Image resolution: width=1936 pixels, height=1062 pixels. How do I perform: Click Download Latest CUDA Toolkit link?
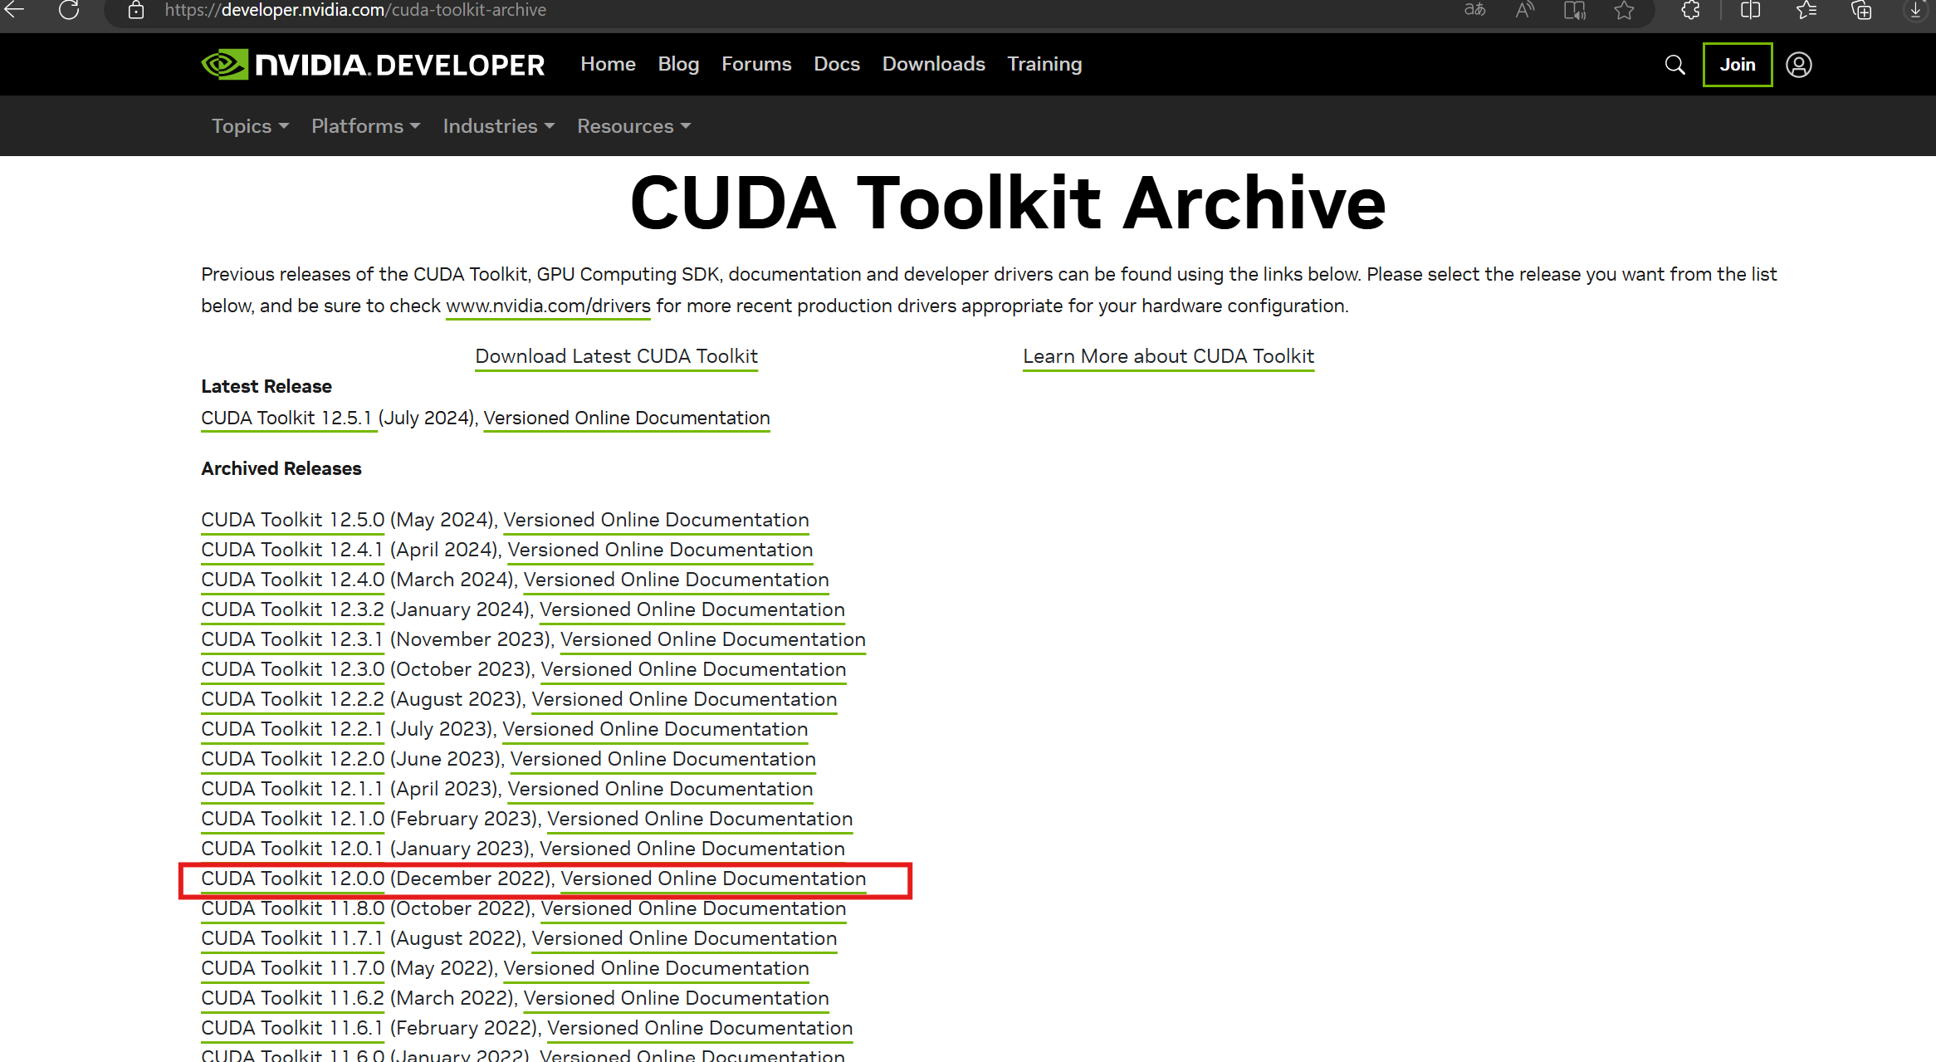(616, 356)
